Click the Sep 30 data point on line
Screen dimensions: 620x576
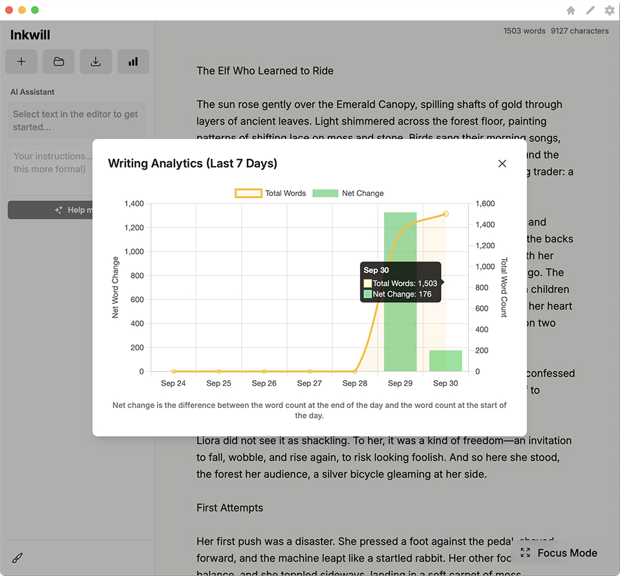pyautogui.click(x=445, y=214)
